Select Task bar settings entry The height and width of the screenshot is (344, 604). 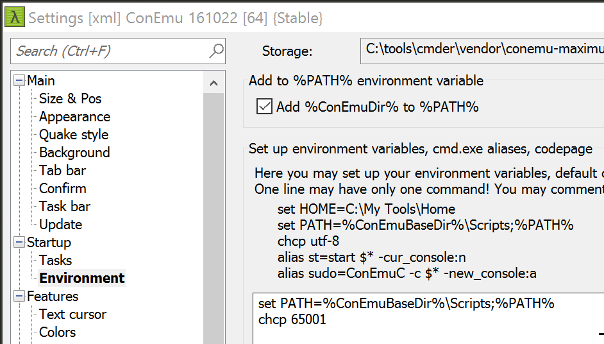[65, 207]
